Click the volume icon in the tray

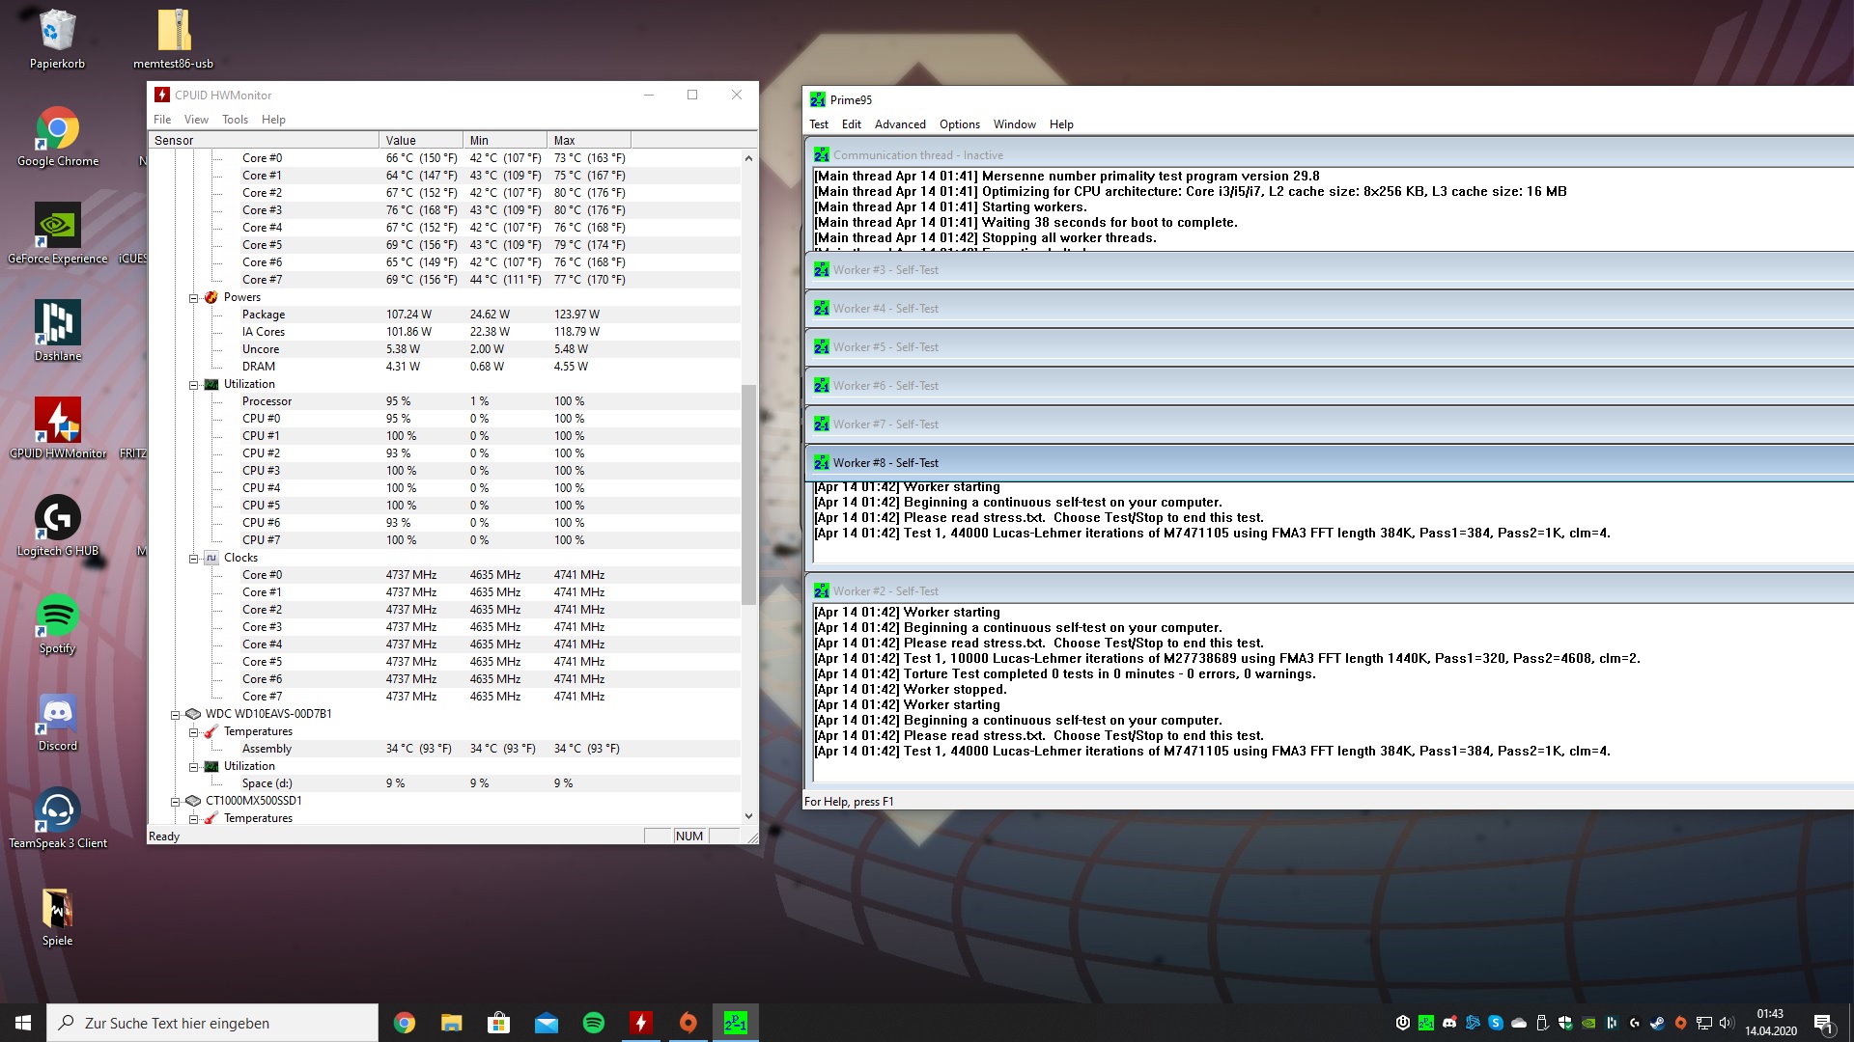pos(1727,1023)
